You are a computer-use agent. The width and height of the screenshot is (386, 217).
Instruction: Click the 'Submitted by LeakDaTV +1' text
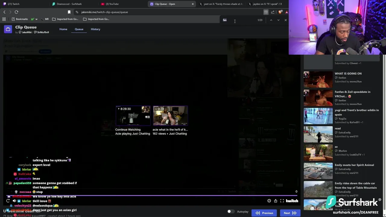(350, 155)
